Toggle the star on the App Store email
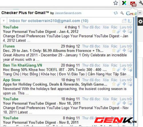 point(114,84)
